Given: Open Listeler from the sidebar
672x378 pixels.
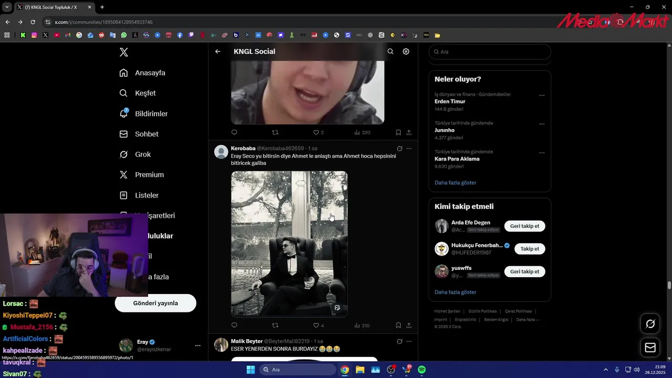Looking at the screenshot, I should pyautogui.click(x=139, y=195).
